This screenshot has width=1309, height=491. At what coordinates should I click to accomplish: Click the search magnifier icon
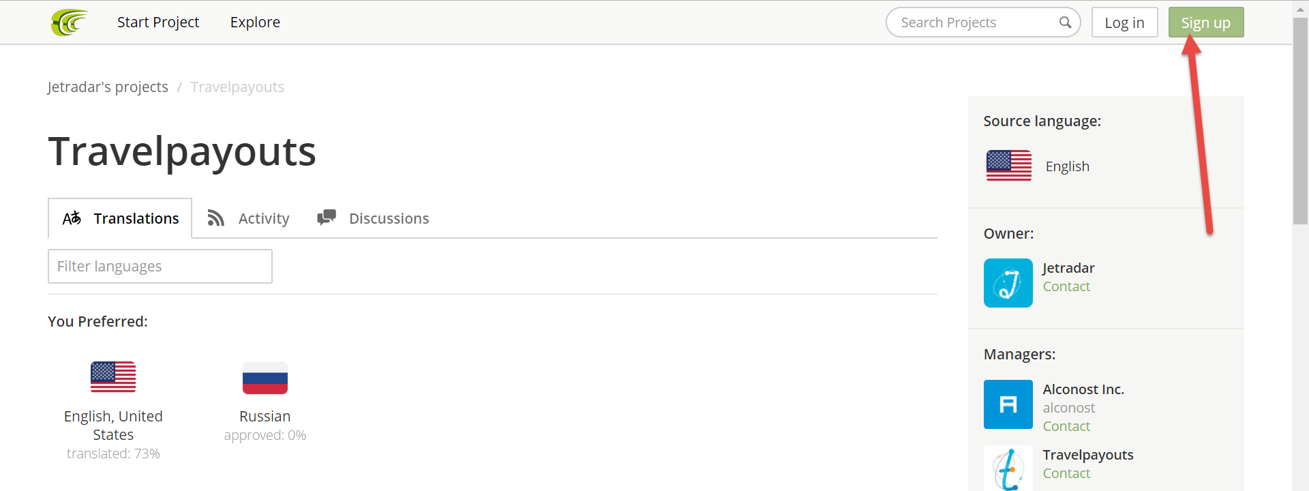tap(1065, 23)
